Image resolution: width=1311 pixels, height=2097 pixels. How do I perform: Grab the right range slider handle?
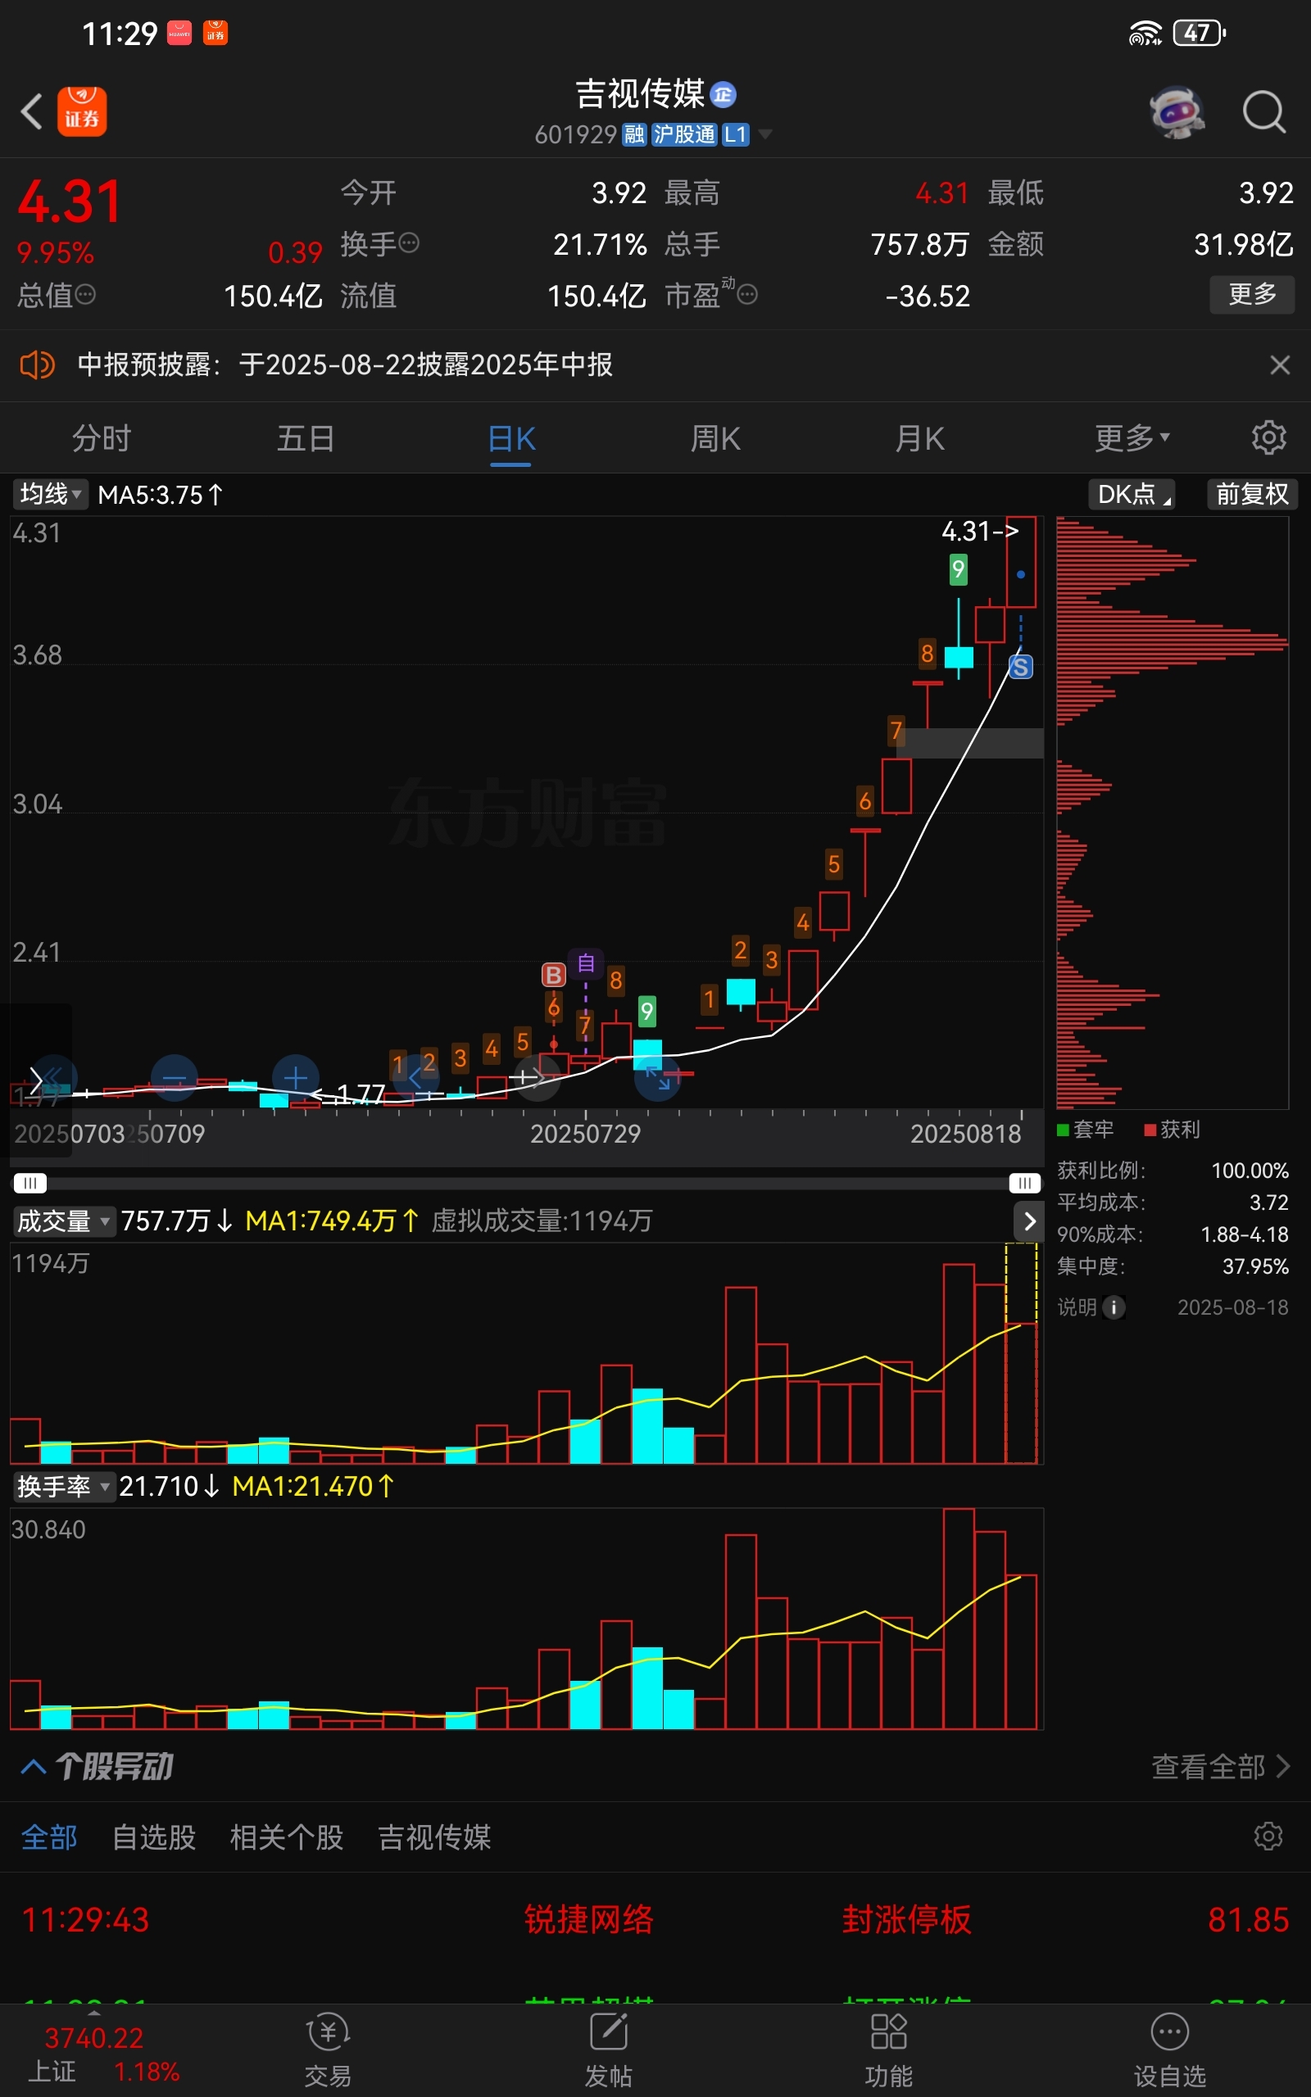click(x=1024, y=1184)
